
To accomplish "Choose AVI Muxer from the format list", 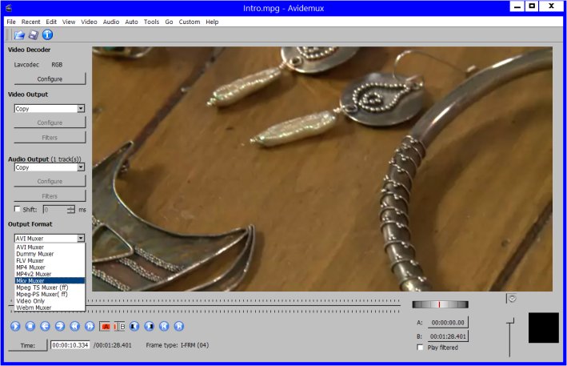I will (x=50, y=247).
